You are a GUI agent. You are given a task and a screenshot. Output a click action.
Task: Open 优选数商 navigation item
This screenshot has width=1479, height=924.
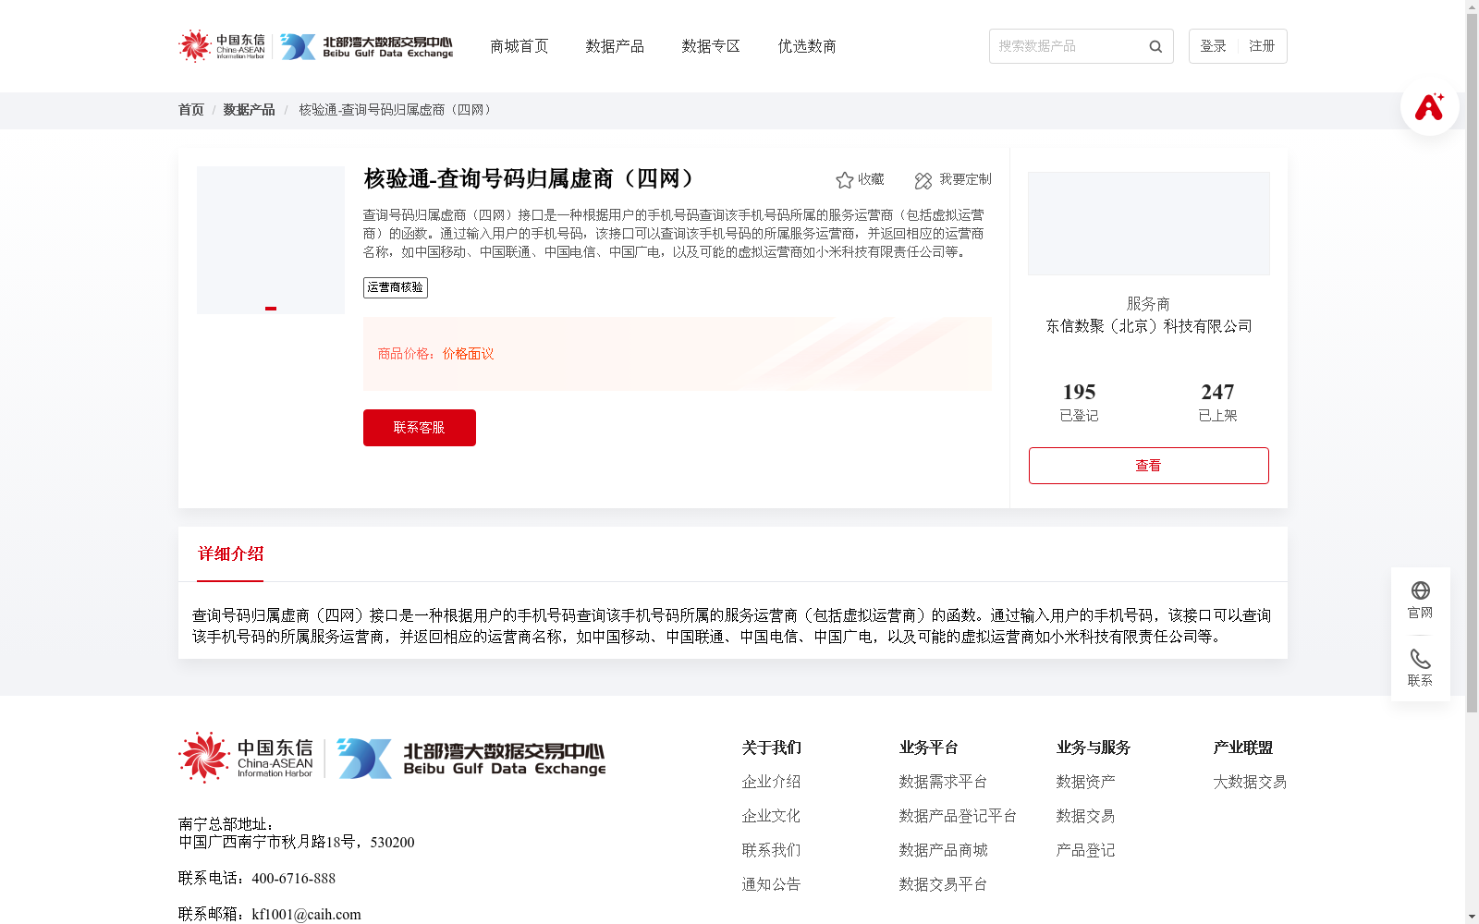pyautogui.click(x=806, y=45)
